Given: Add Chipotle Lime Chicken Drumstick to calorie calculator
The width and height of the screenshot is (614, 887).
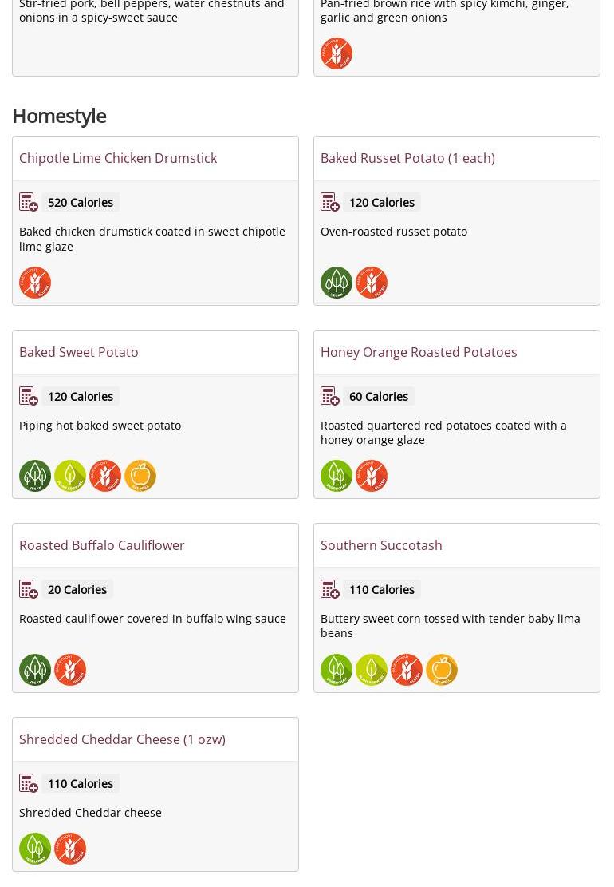Looking at the screenshot, I should click(x=28, y=202).
